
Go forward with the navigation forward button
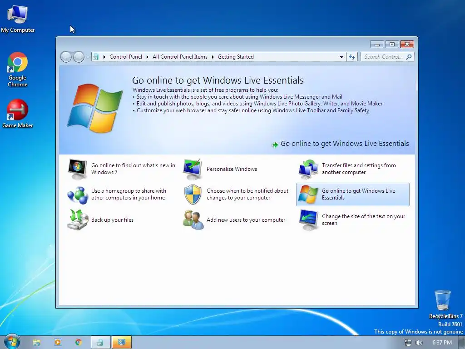79,57
